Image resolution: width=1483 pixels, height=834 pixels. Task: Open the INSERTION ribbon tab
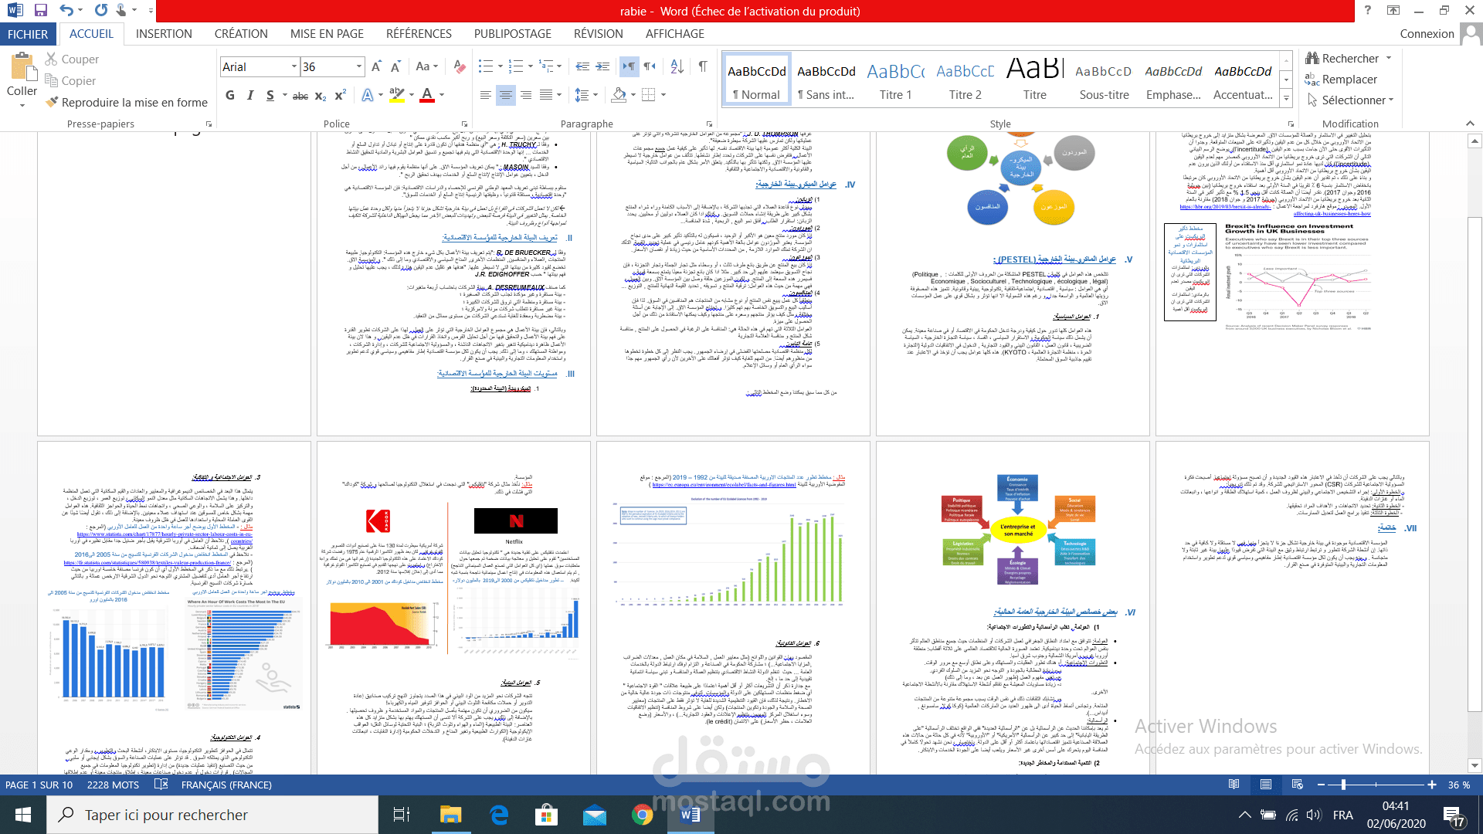pyautogui.click(x=164, y=34)
